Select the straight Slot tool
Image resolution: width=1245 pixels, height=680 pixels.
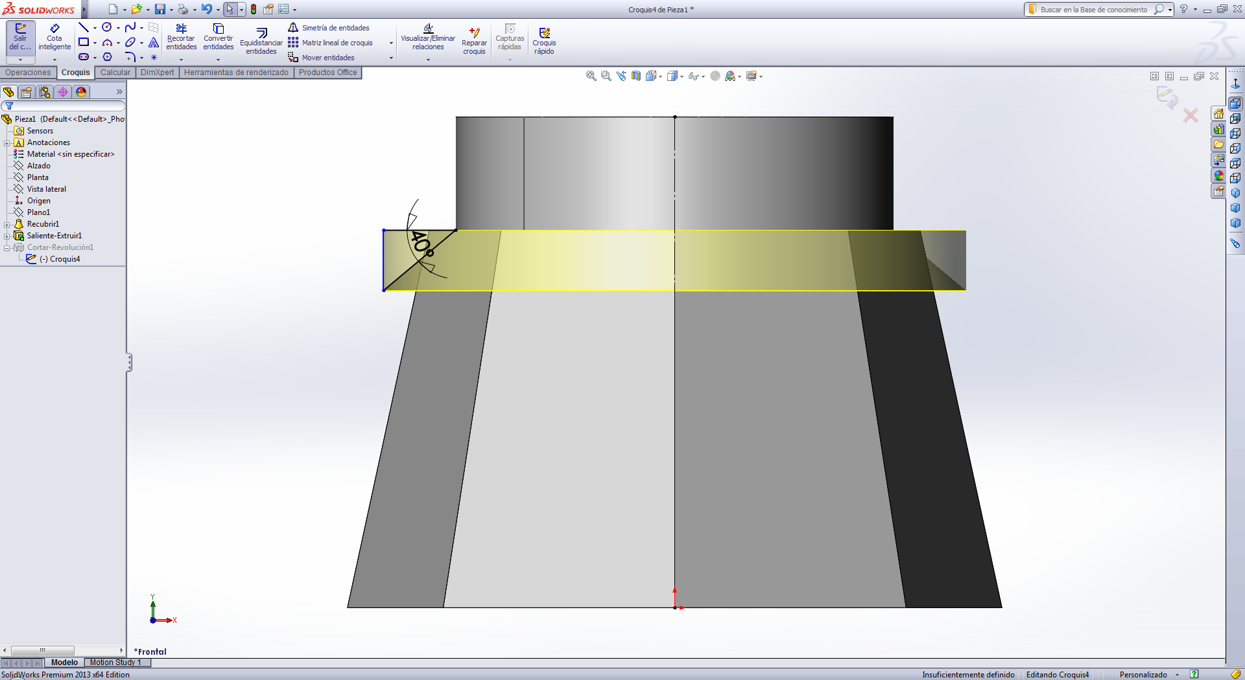pos(84,57)
